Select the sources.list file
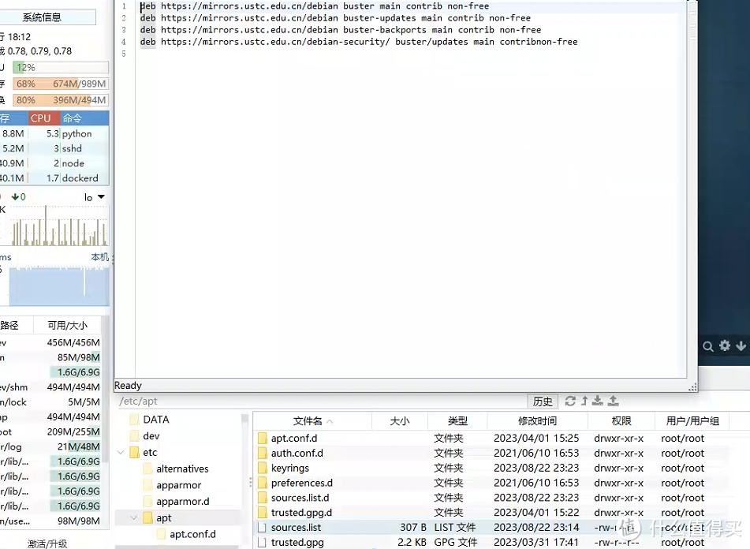The image size is (750, 549). pyautogui.click(x=296, y=527)
